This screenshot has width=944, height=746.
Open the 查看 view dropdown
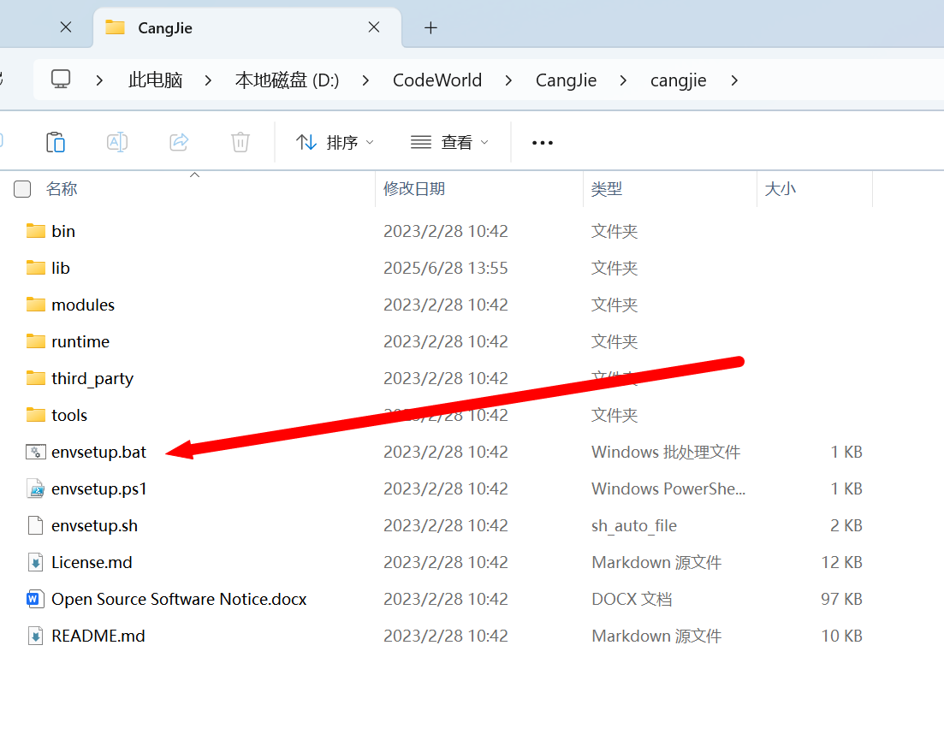[x=449, y=143]
